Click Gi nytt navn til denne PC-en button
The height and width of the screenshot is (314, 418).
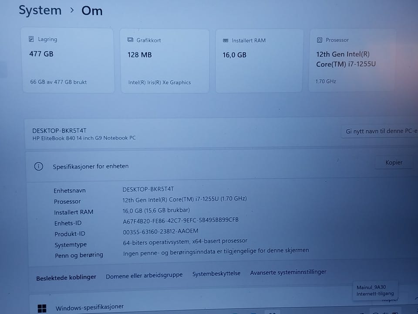coord(380,131)
